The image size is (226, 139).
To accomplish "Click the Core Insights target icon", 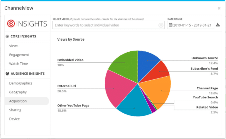I will pos(7,36).
